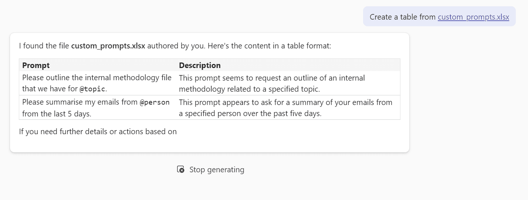Click the 'from the last 5 days.' line
The image size is (528, 200).
pos(57,113)
